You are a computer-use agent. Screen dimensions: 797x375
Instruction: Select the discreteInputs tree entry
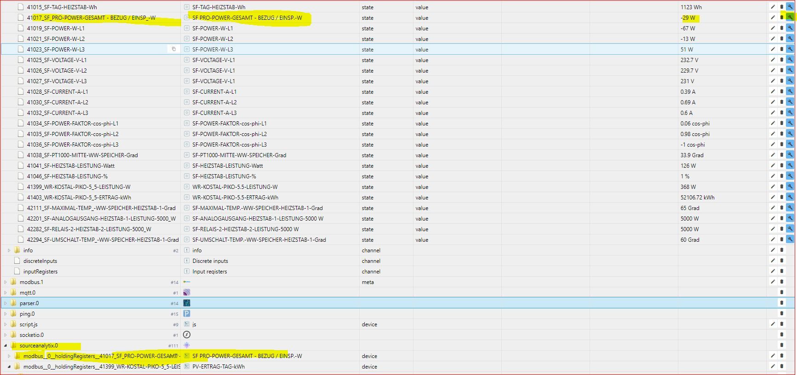(x=40, y=261)
